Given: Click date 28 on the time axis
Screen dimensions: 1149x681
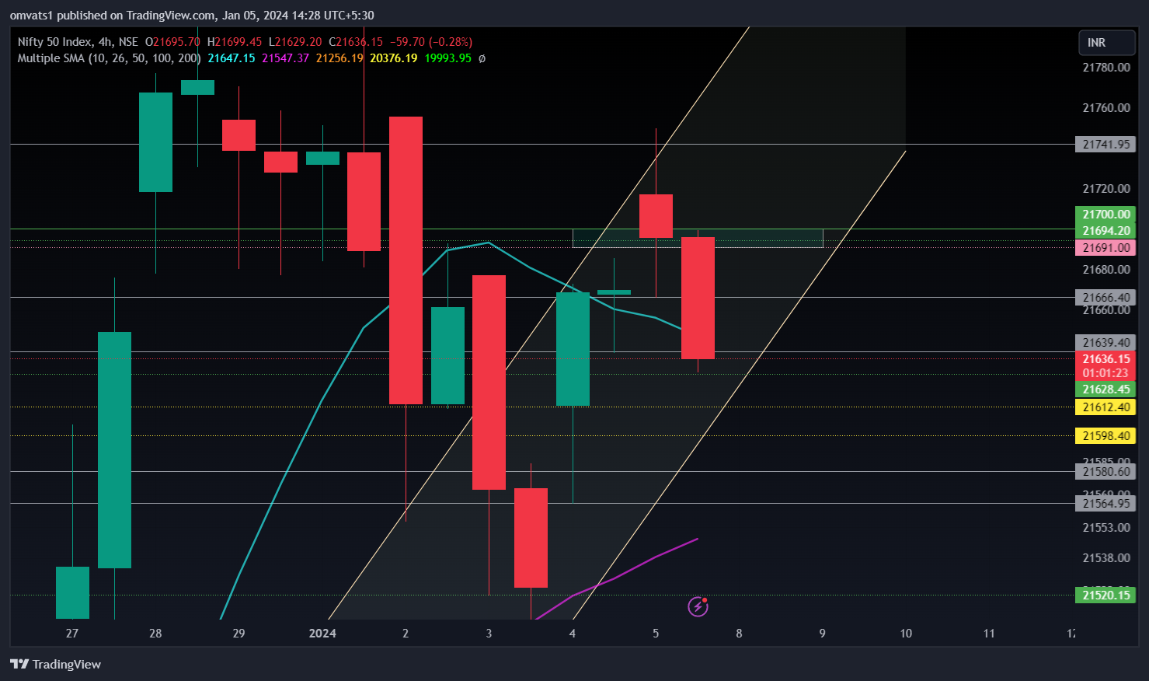Looking at the screenshot, I should tap(155, 634).
